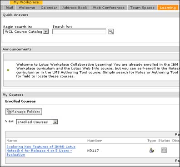180x167 pixels.
Task: Click the Manage Folders button
Action: pyautogui.click(x=24, y=112)
